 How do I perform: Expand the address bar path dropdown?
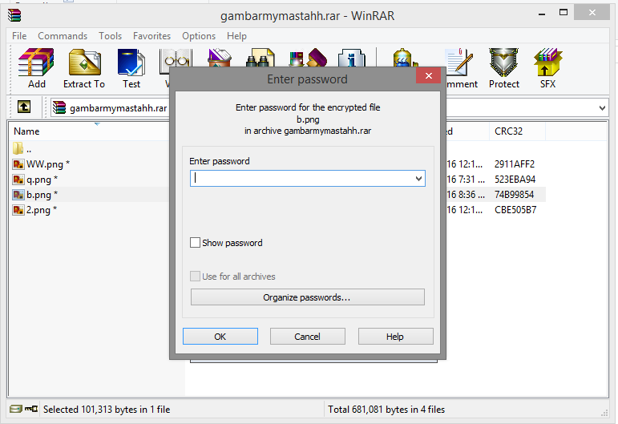pos(602,107)
